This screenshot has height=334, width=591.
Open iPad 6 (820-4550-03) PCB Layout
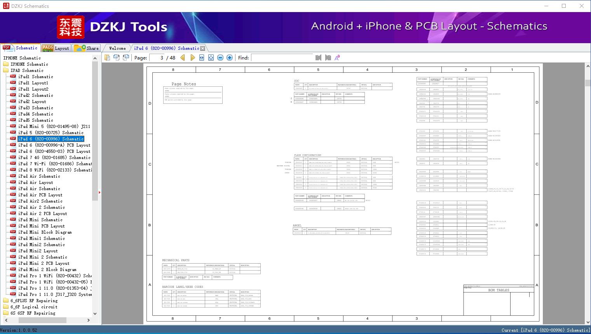tap(54, 151)
